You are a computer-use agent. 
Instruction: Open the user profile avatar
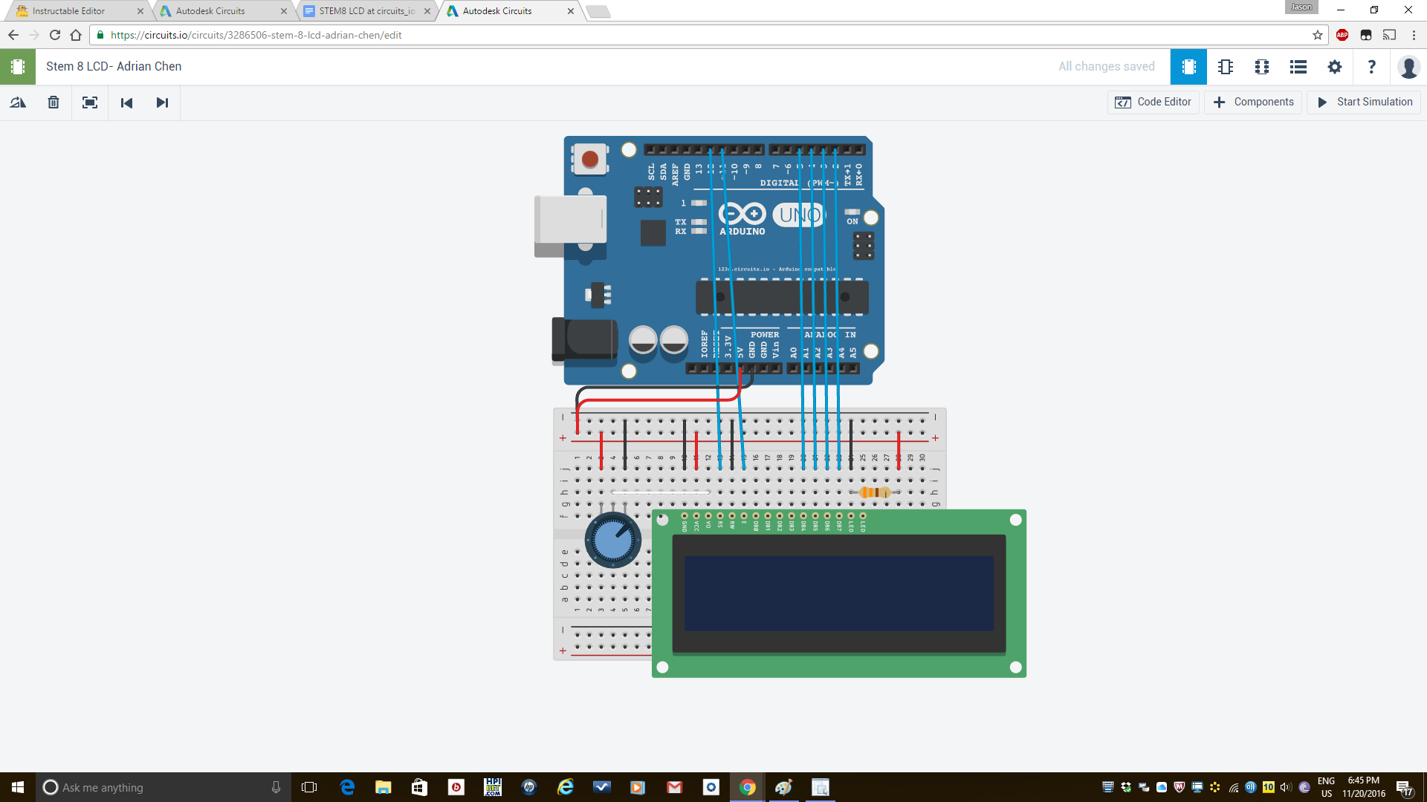[1408, 67]
